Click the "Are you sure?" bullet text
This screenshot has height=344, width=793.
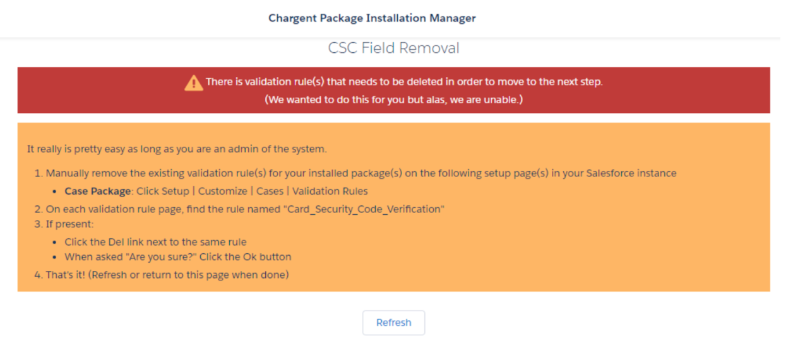point(177,257)
